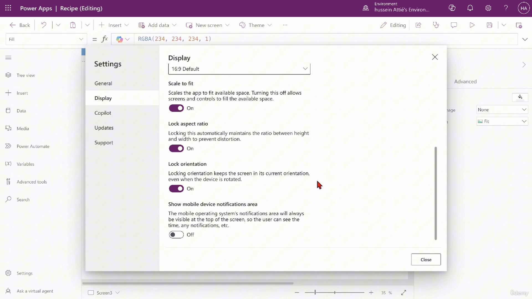Click the app launcher waffle icon

tap(8, 8)
